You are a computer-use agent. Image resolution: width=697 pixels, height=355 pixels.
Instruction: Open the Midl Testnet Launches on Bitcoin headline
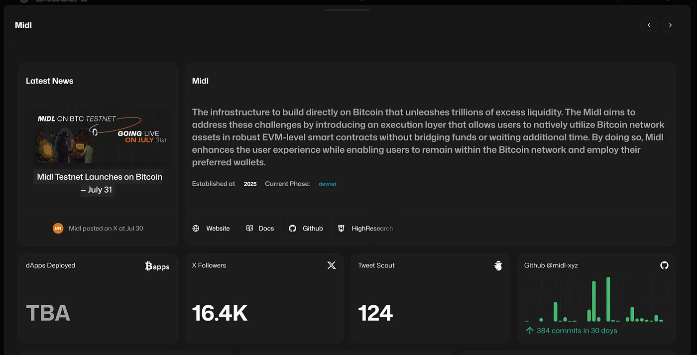98,183
